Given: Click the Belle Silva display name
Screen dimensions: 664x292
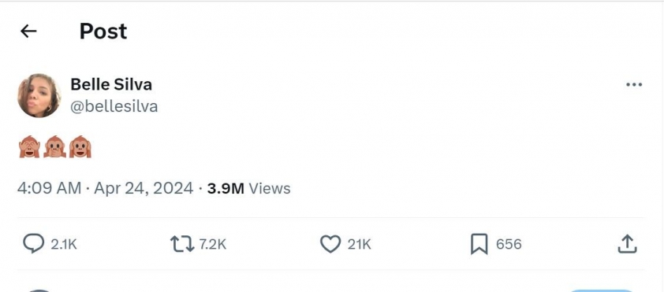Looking at the screenshot, I should 111,84.
